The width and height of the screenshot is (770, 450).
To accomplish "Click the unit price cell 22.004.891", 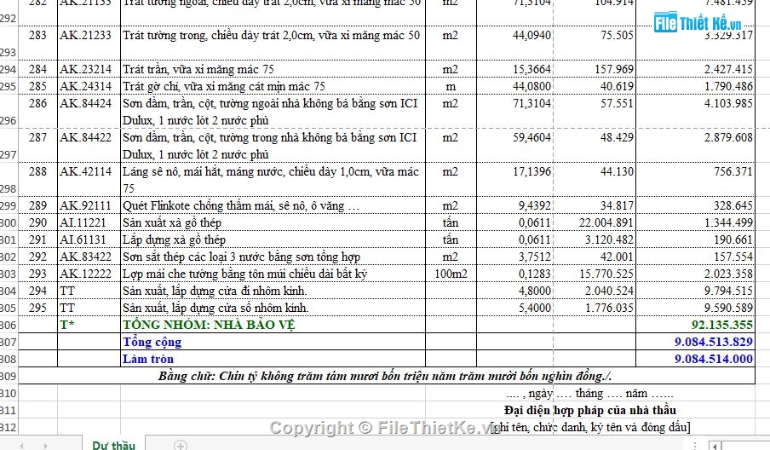I will point(595,222).
